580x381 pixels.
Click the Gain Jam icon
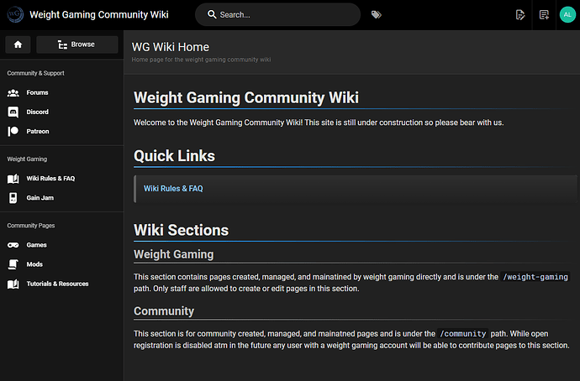(x=13, y=198)
